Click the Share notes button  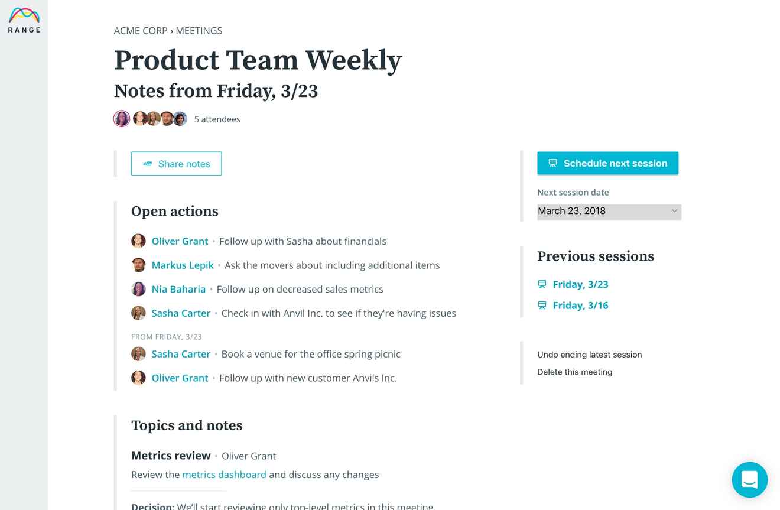point(176,164)
